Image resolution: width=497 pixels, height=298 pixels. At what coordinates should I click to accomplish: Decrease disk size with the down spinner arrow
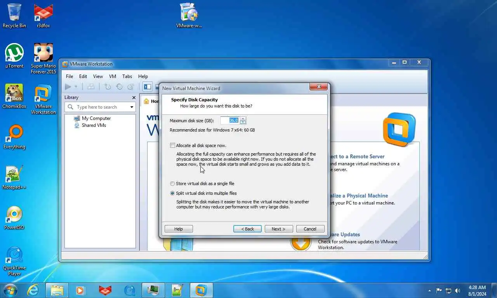click(243, 123)
